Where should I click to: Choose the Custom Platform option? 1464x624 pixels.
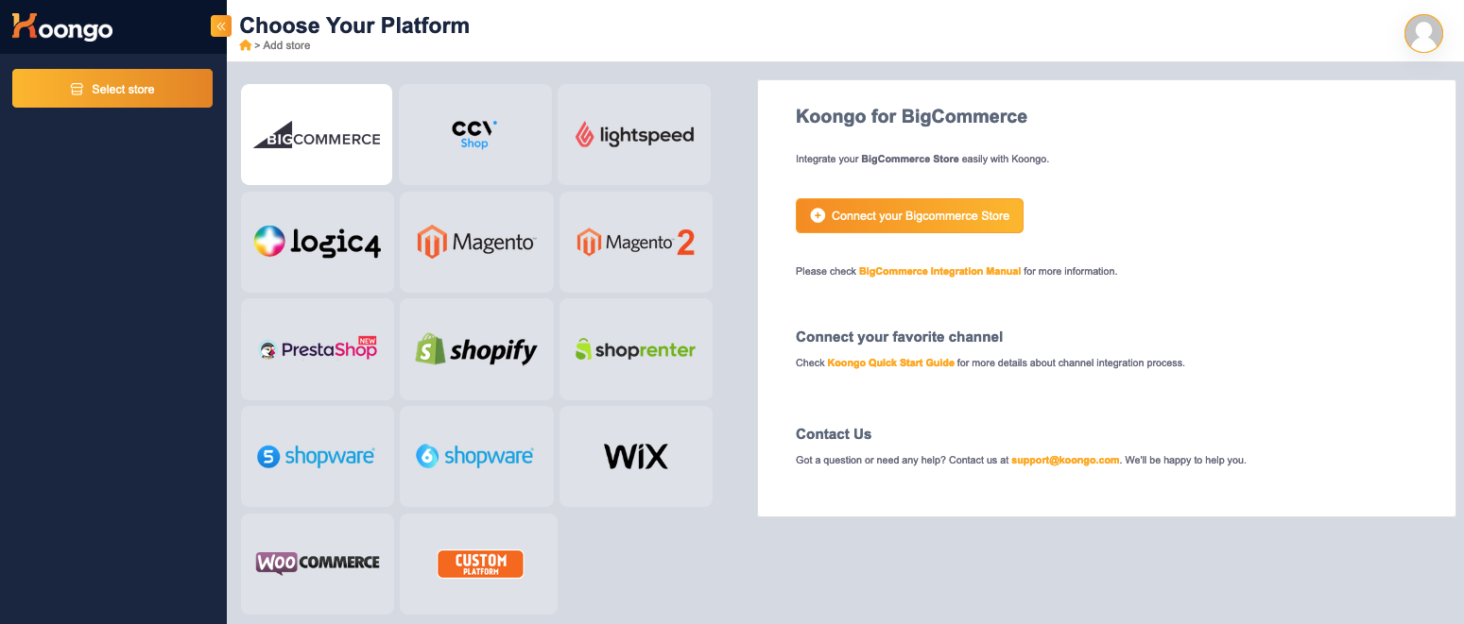[x=479, y=564]
